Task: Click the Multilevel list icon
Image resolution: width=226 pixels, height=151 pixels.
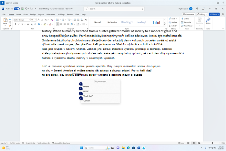Action: pos(68,20)
